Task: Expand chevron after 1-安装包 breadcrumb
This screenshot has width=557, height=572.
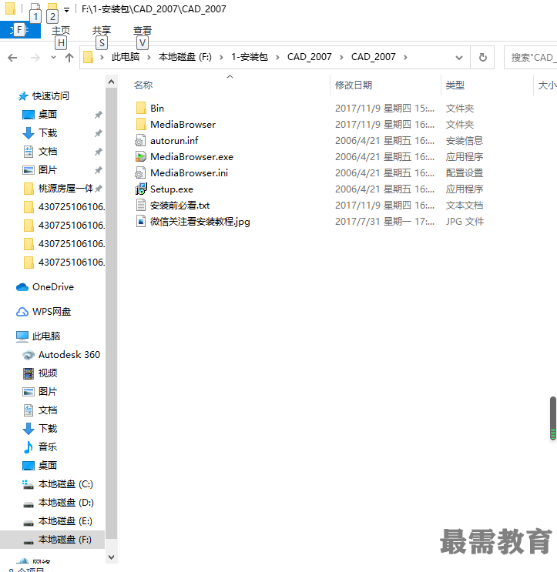Action: click(278, 57)
